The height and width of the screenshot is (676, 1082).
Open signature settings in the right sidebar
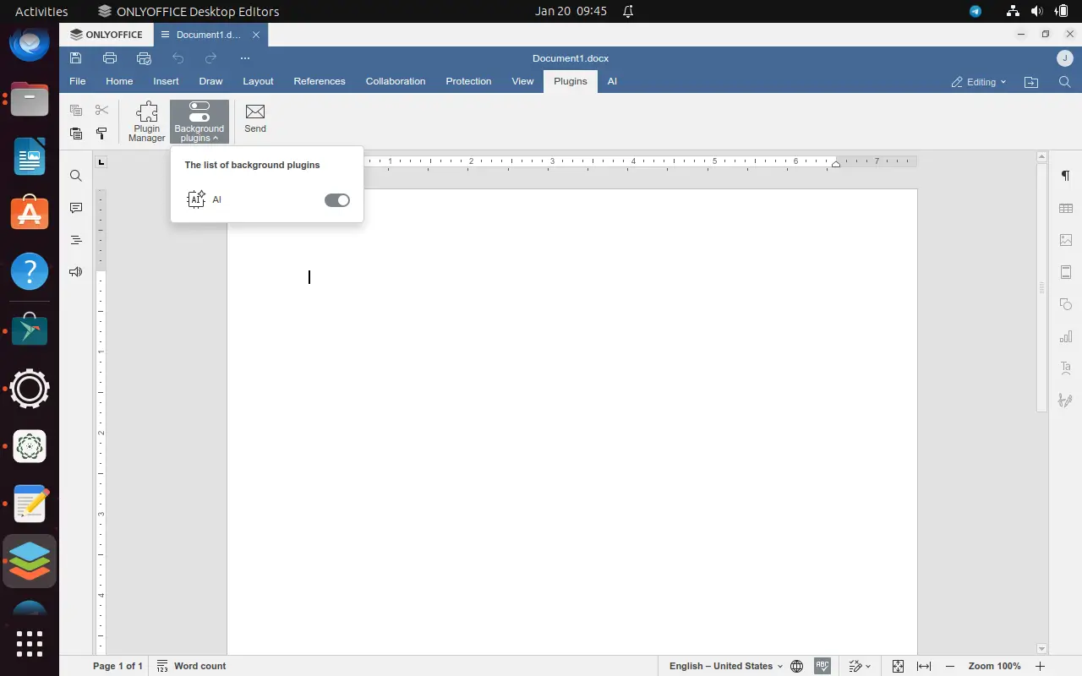click(x=1066, y=401)
